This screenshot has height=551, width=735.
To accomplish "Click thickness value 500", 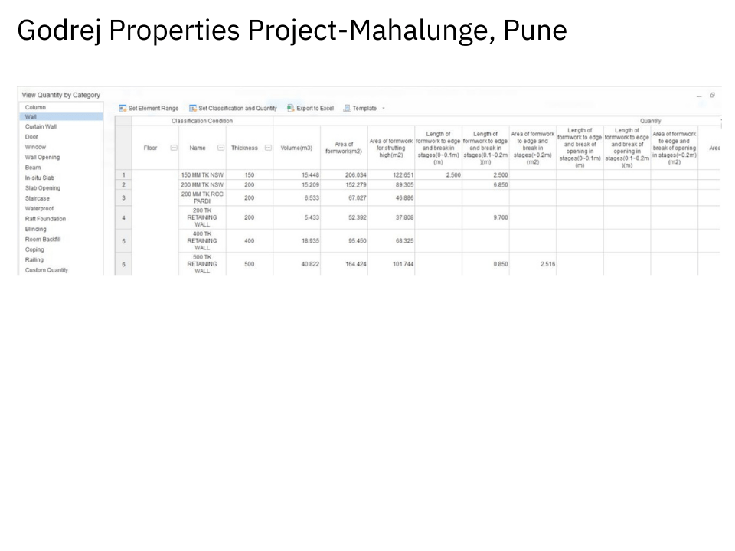I will point(250,264).
